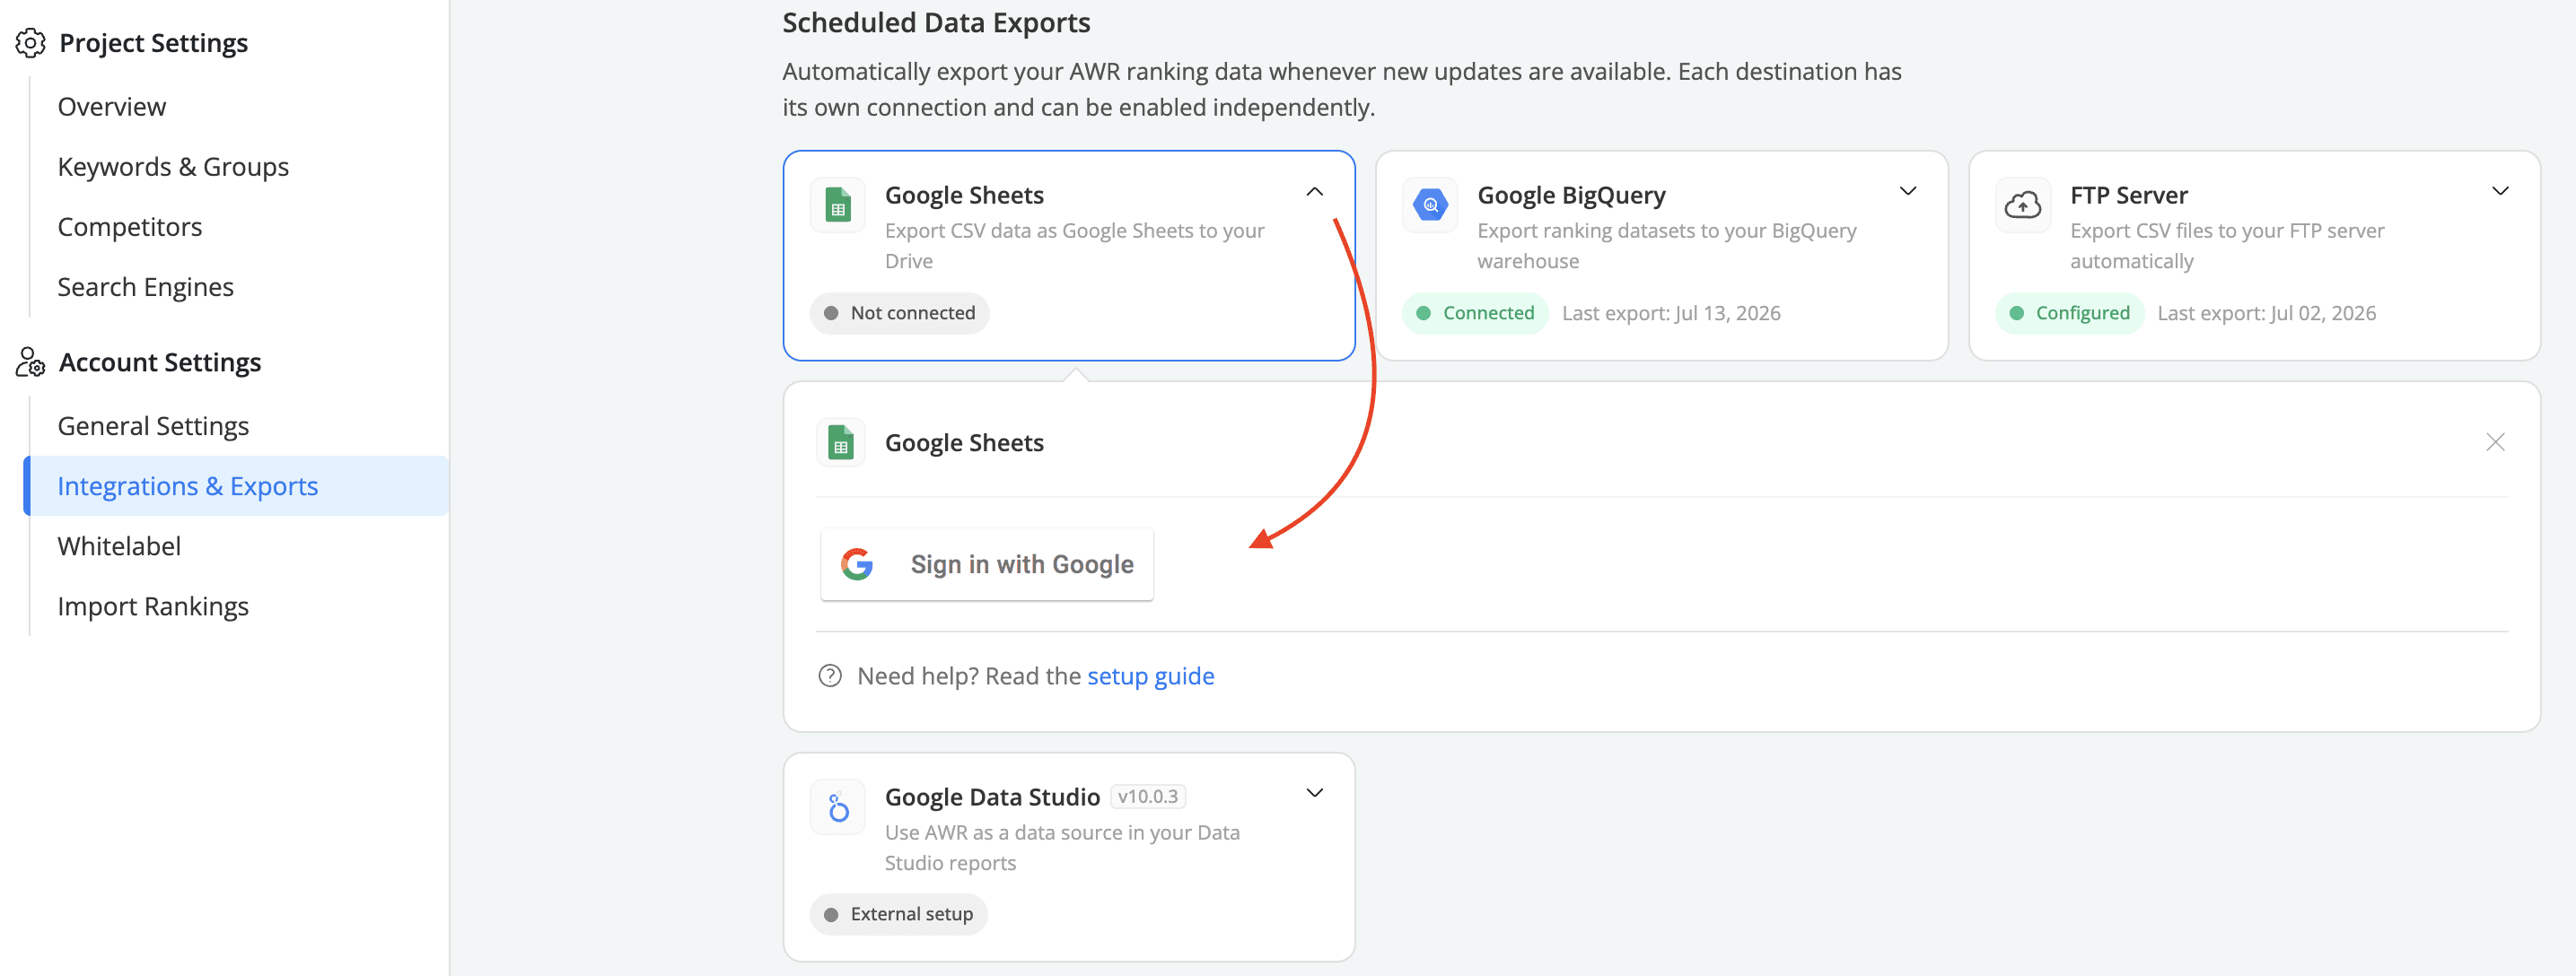Click the Project Settings gear icon

(x=30, y=43)
